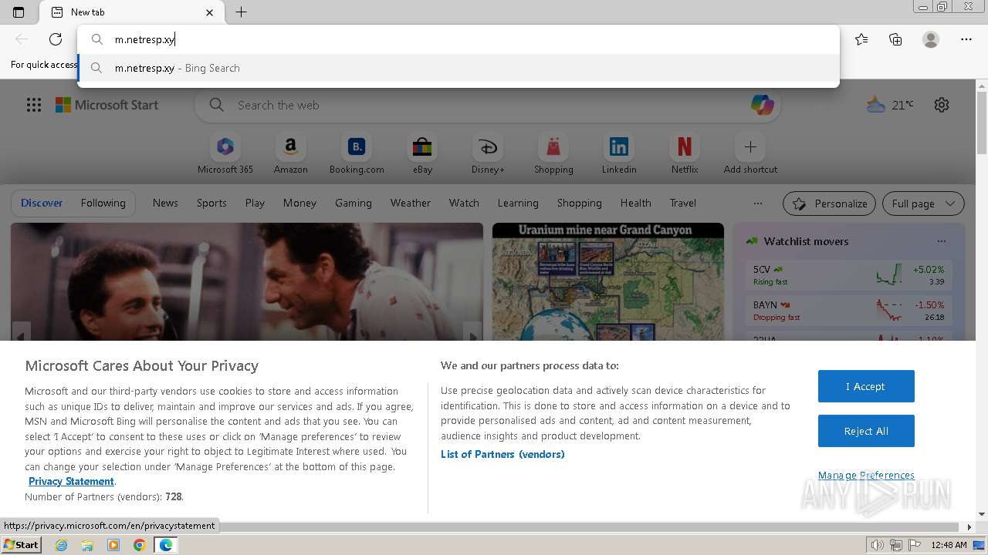The height and width of the screenshot is (555, 988).
Task: Open the Travel category
Action: point(683,203)
